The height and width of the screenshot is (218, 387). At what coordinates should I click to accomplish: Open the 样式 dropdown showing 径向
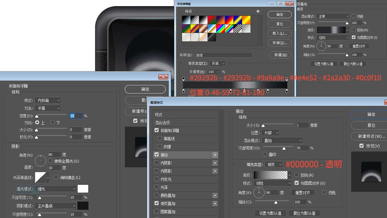333,38
